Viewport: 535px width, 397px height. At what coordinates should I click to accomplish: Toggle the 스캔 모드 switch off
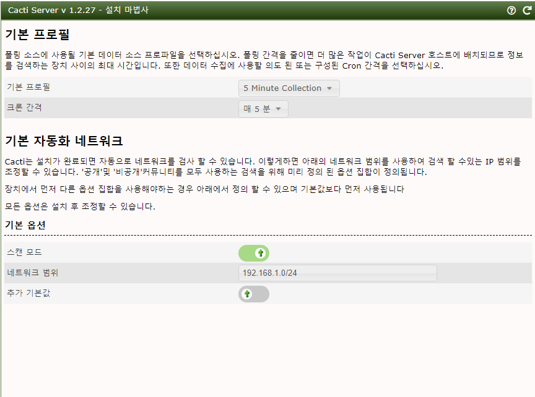(x=253, y=253)
